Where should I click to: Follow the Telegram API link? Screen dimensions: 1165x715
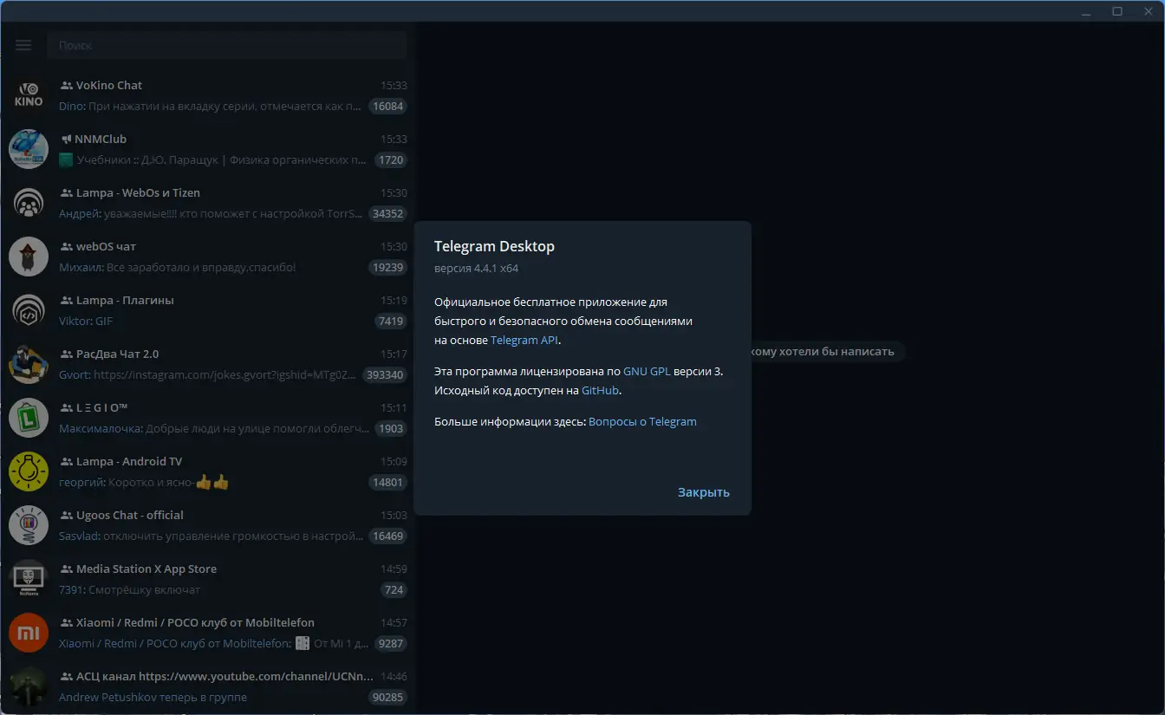pyautogui.click(x=524, y=341)
